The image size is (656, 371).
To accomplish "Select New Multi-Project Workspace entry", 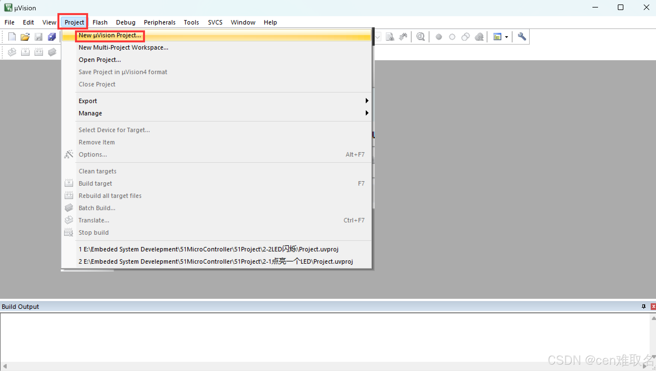I will tap(123, 47).
